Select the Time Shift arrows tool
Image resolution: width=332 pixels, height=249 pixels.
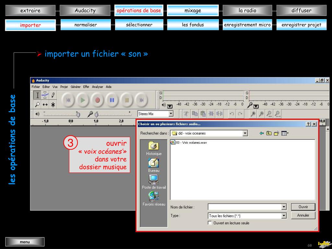pos(45,104)
